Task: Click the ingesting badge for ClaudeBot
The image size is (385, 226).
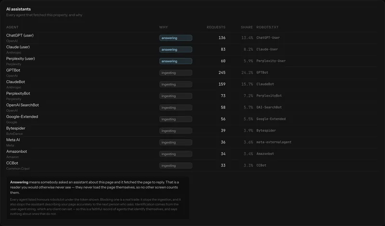Action: pos(176,84)
